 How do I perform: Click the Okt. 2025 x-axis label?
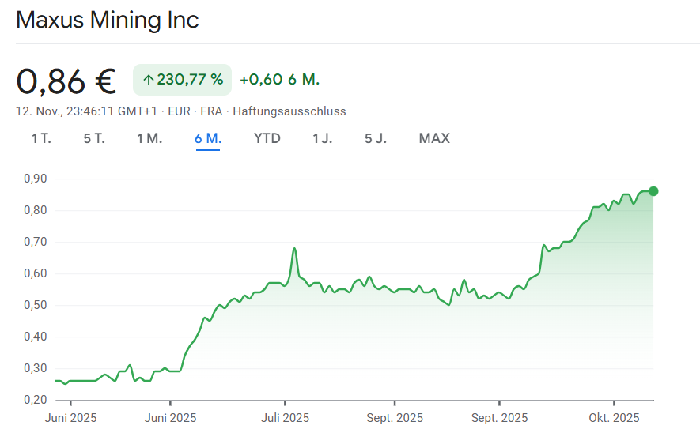click(x=614, y=417)
